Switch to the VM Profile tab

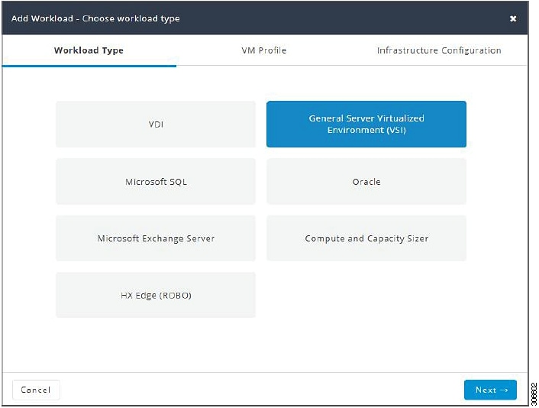tap(263, 50)
